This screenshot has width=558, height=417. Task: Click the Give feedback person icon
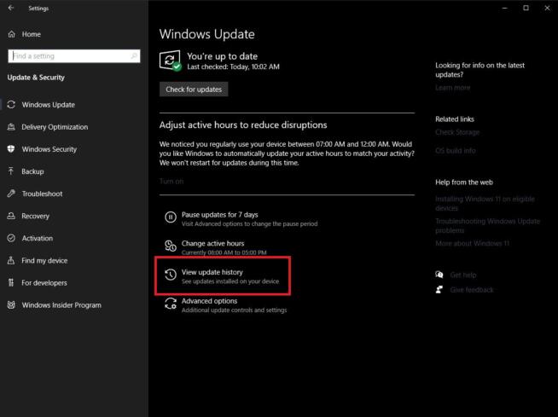(439, 290)
